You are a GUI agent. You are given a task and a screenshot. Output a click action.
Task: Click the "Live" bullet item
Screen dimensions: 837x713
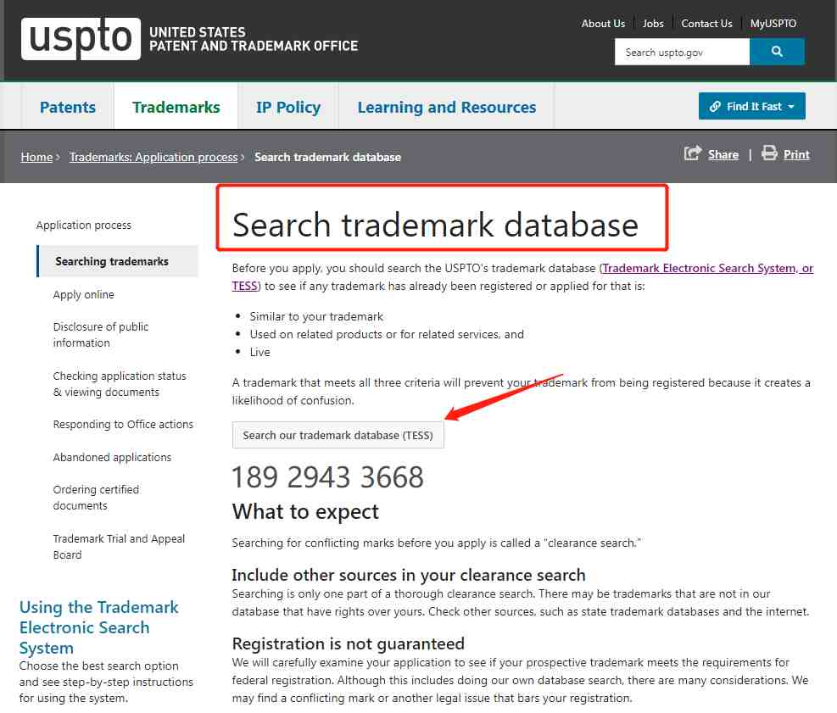tap(260, 352)
